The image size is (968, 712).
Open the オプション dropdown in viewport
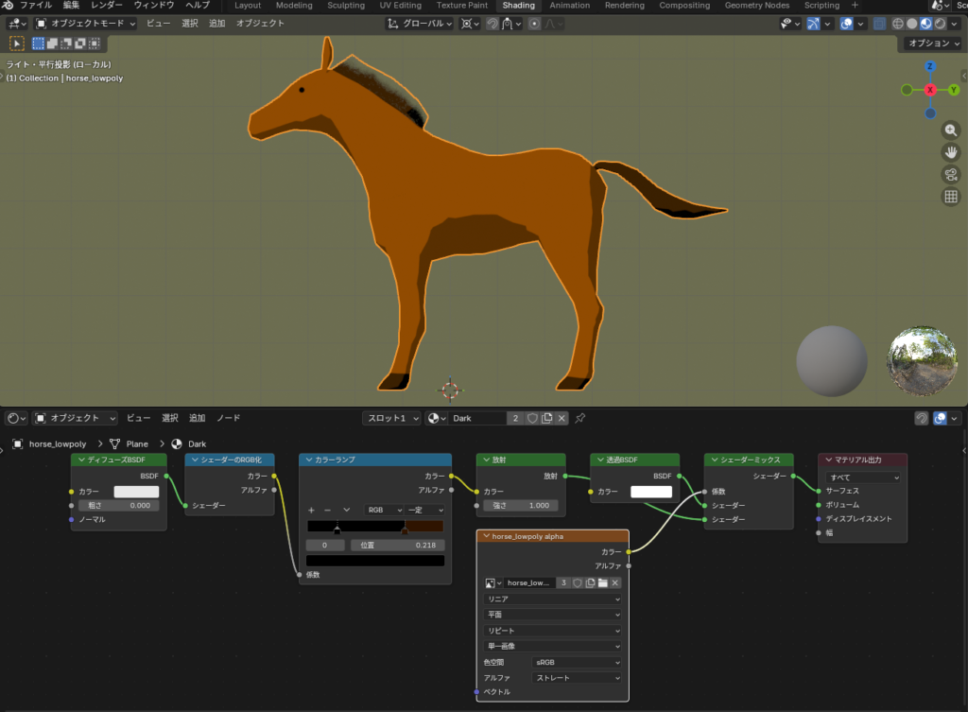pos(930,43)
